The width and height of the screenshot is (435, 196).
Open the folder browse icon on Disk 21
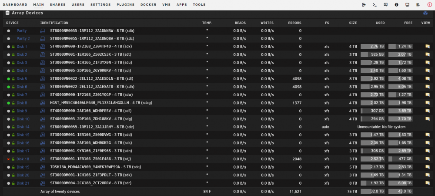point(428,183)
